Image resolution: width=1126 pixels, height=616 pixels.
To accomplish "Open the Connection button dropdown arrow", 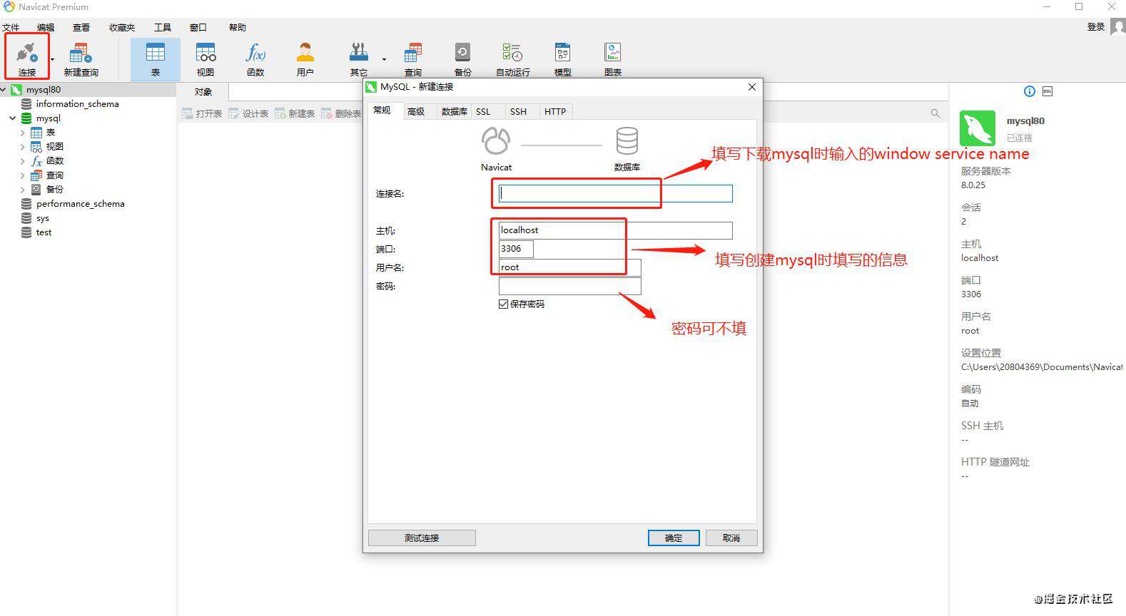I will [52, 59].
